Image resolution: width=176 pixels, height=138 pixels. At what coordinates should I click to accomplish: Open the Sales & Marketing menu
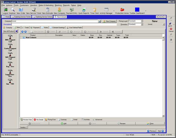46,5
